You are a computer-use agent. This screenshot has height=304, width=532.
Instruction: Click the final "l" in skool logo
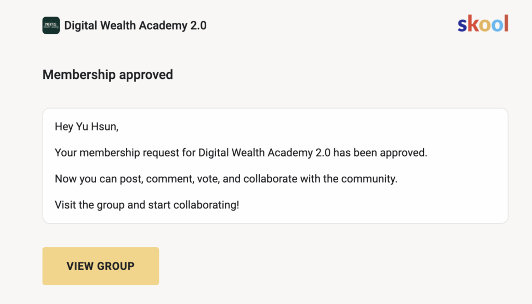point(506,23)
